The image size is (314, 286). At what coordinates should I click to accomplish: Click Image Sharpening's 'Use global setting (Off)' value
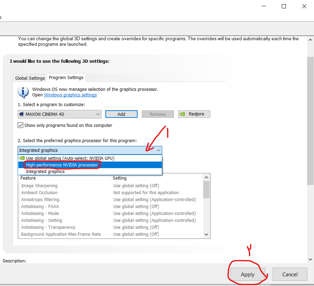point(136,186)
